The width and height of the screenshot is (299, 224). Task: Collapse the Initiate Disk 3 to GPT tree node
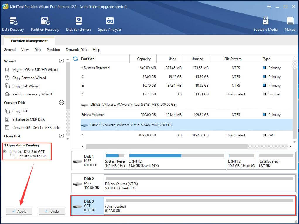click(5, 152)
